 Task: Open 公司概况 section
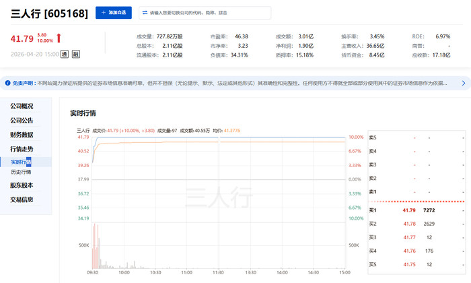(22, 106)
